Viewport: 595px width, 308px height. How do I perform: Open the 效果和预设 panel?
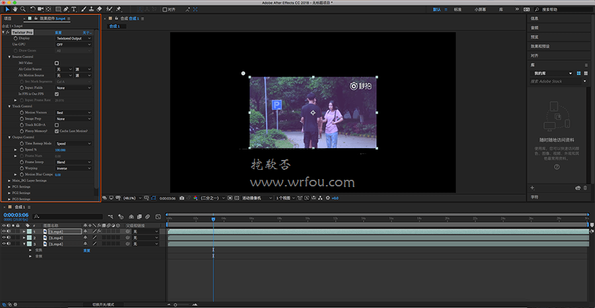[540, 46]
